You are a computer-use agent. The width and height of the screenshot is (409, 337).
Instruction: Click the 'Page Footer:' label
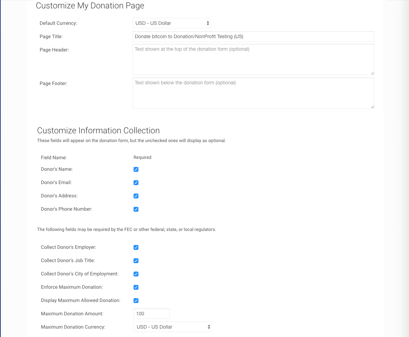pos(53,84)
